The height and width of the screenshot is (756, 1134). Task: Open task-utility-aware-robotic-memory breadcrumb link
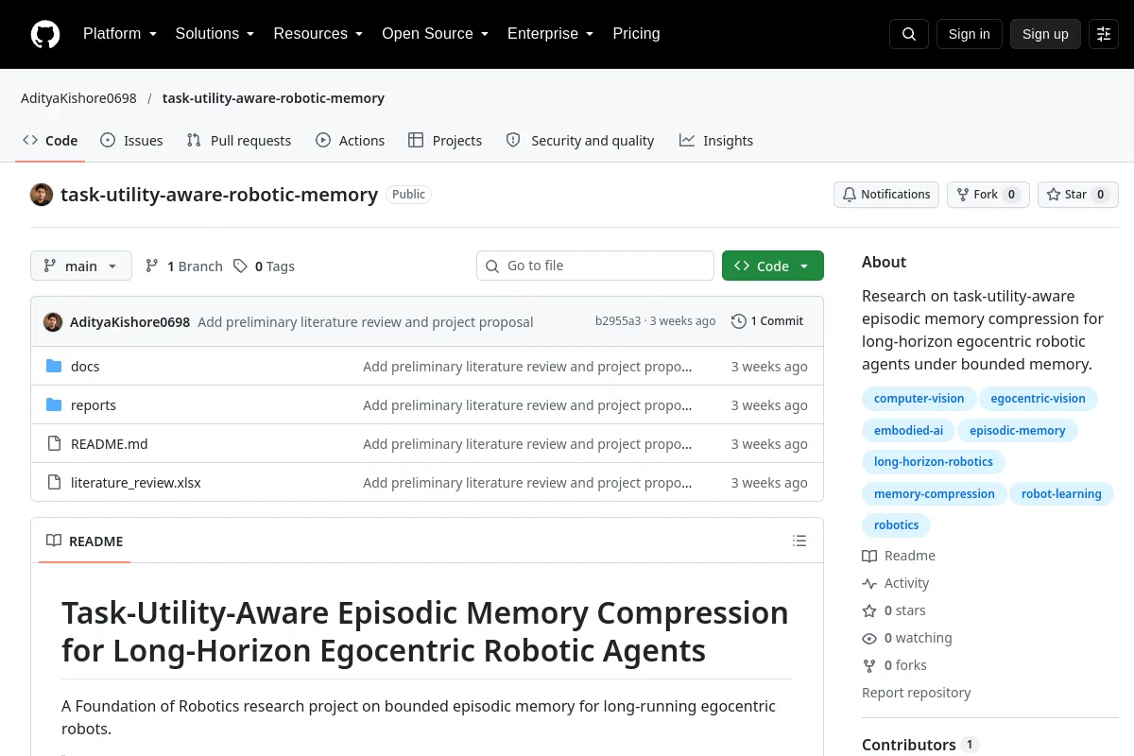[x=273, y=98]
